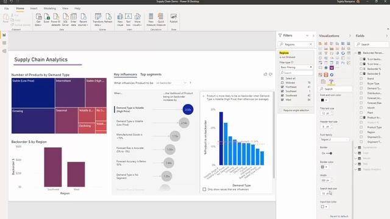Open the Format paint-roller tab
Screen dimensions: 390x219
pos(331,82)
